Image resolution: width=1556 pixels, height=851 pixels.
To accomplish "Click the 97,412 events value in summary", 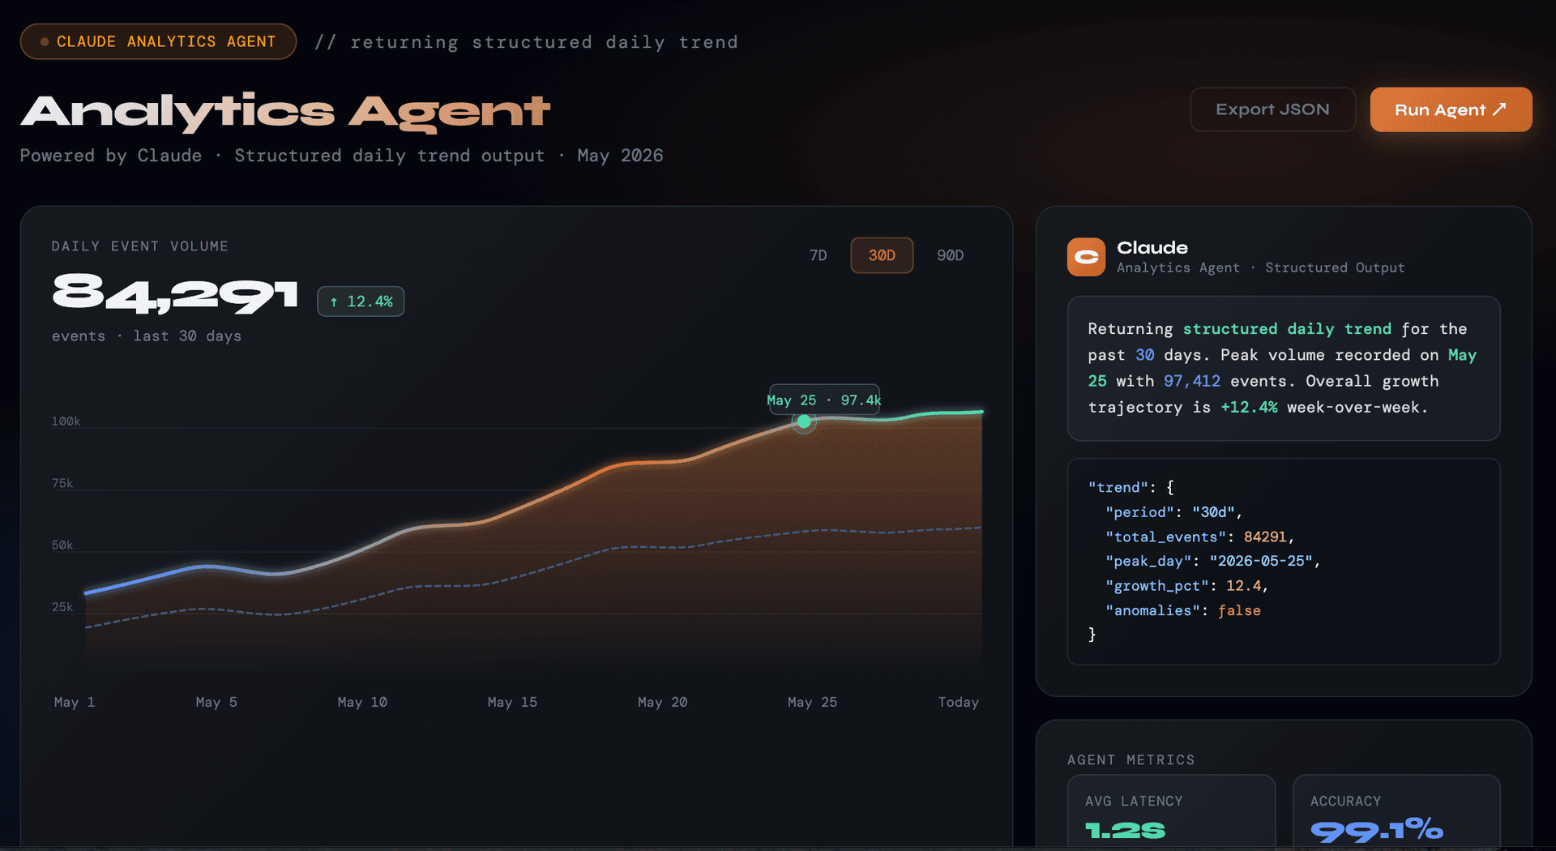I will pos(1192,381).
